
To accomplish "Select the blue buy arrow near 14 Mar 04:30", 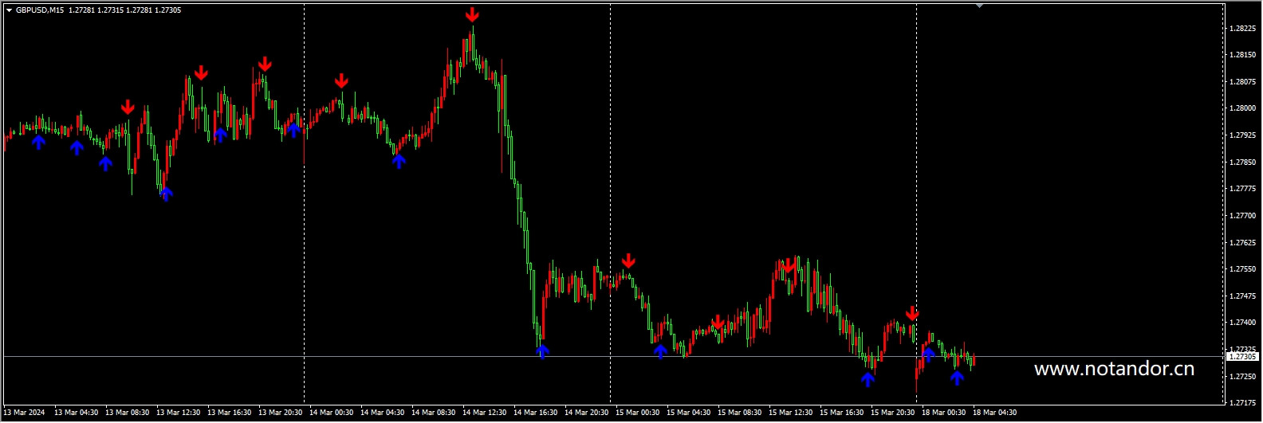I will pyautogui.click(x=399, y=161).
